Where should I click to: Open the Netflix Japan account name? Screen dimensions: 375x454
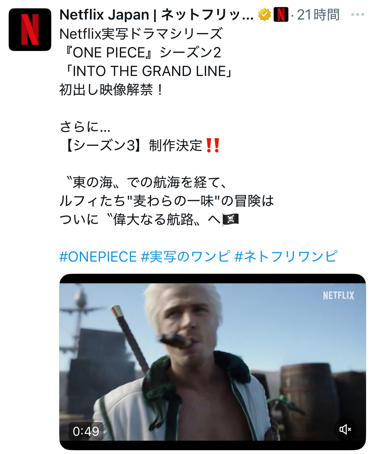(156, 15)
